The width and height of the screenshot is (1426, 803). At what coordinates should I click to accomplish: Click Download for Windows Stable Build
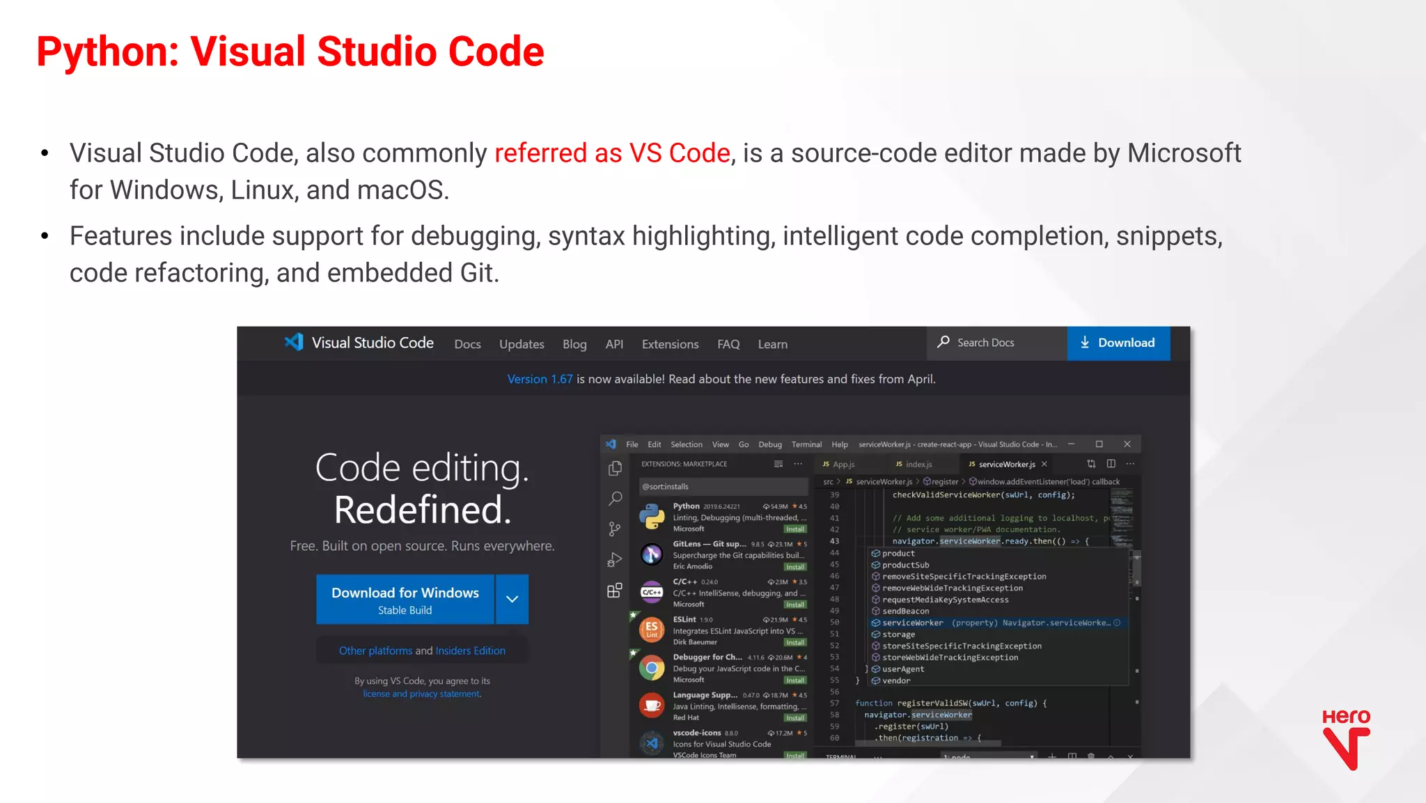(x=405, y=599)
